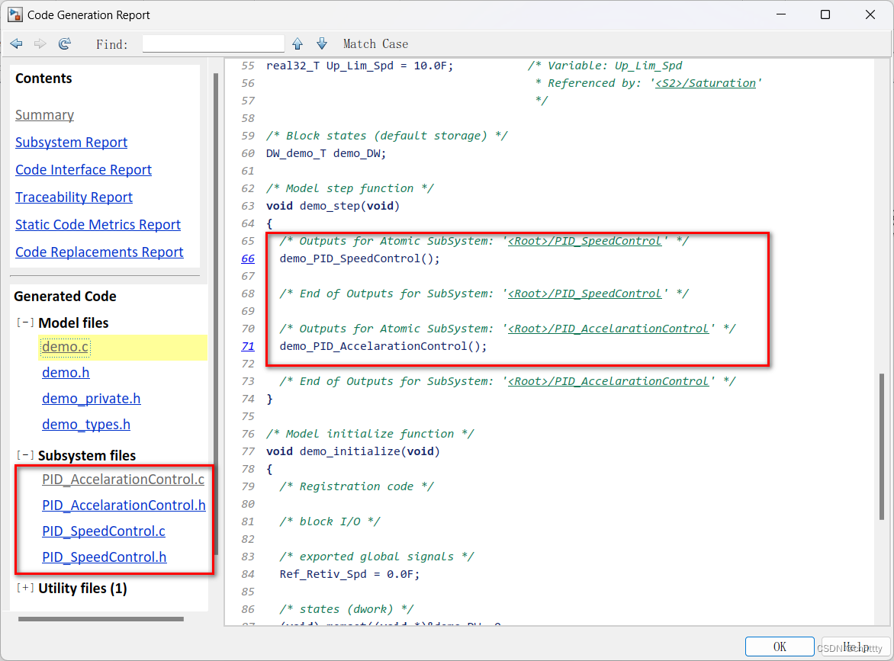Click the code pane vertical scrollbar
This screenshot has width=894, height=661.
[x=882, y=447]
